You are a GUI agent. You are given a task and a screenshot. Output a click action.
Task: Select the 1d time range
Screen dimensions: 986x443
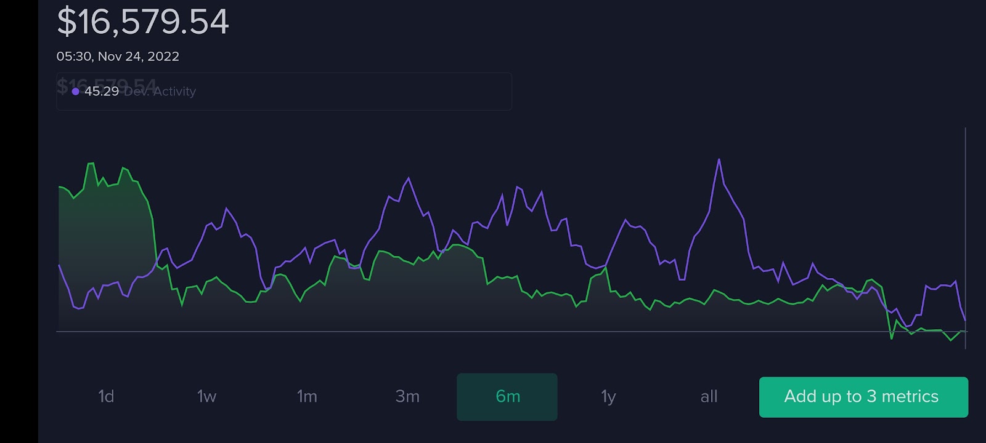[x=106, y=397]
